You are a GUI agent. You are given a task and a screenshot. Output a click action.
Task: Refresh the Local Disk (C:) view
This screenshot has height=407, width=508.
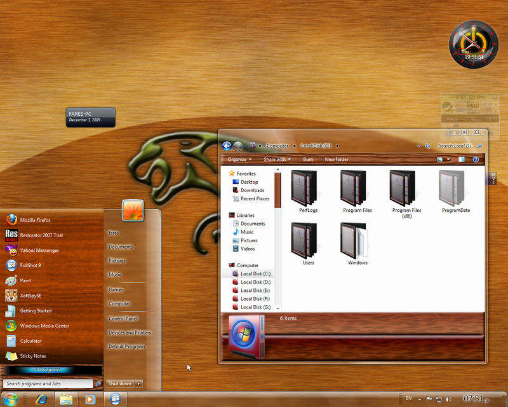coord(427,146)
